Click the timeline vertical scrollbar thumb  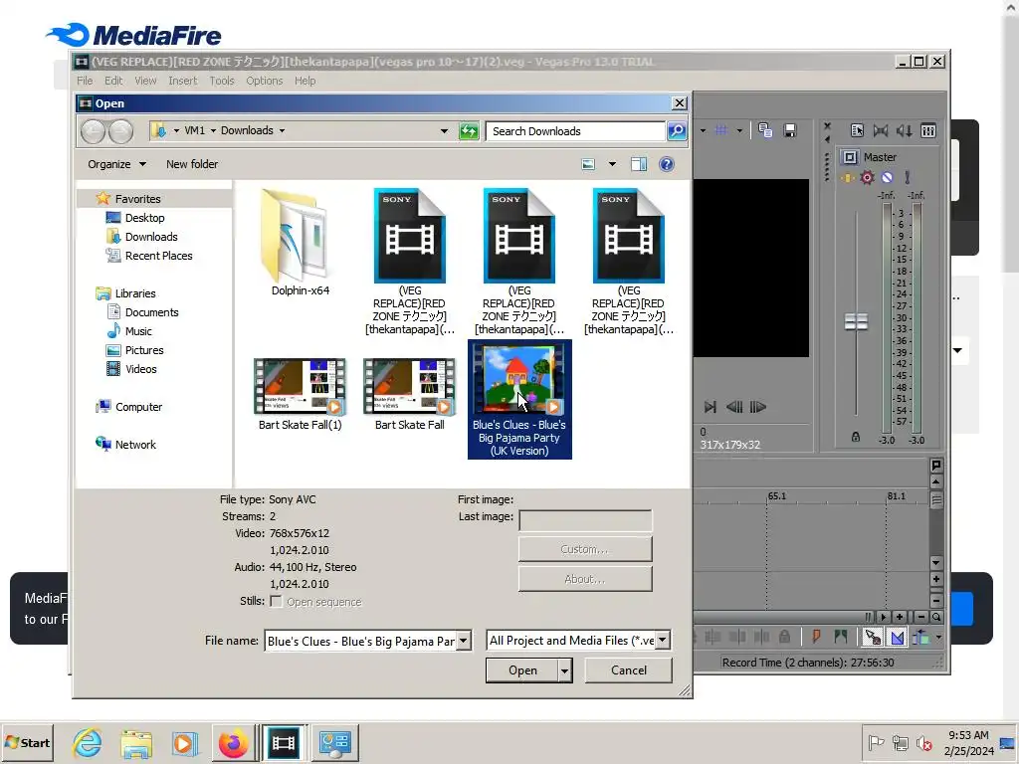[x=936, y=500]
